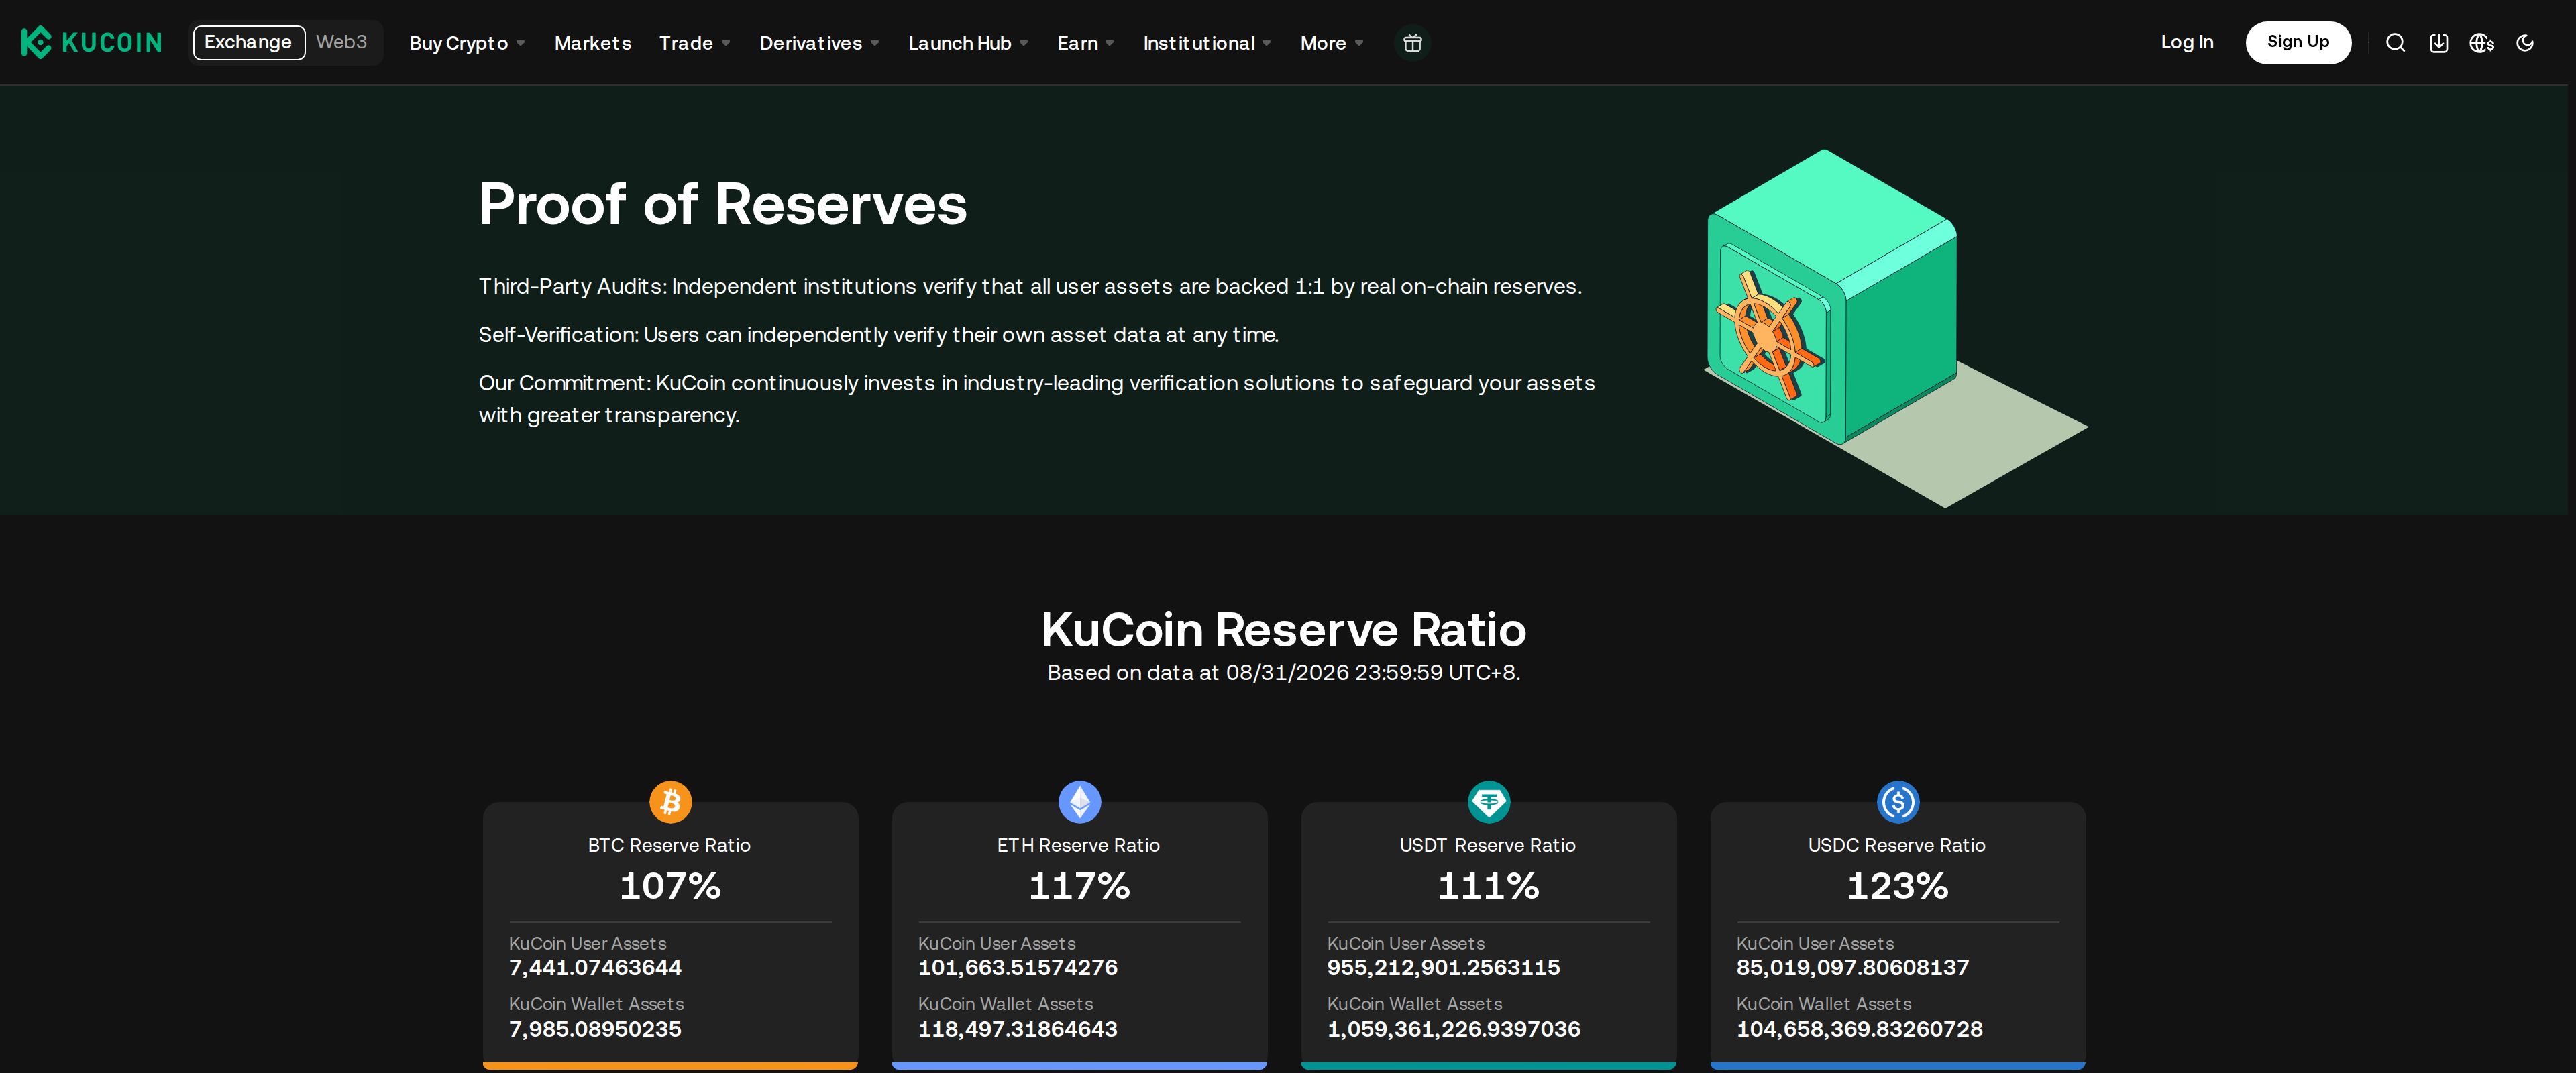Click the KuCoin logo

pos(91,42)
